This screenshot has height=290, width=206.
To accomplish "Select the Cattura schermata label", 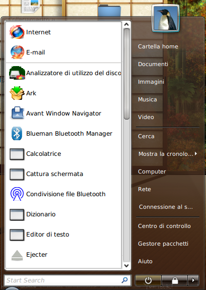I will [x=54, y=174].
